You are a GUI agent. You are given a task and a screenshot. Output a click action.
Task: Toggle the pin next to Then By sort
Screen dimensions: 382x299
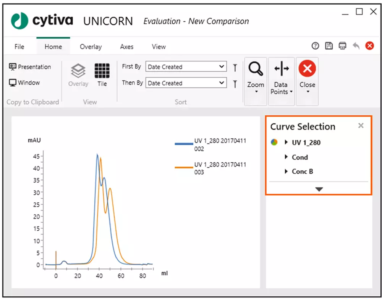tap(235, 83)
